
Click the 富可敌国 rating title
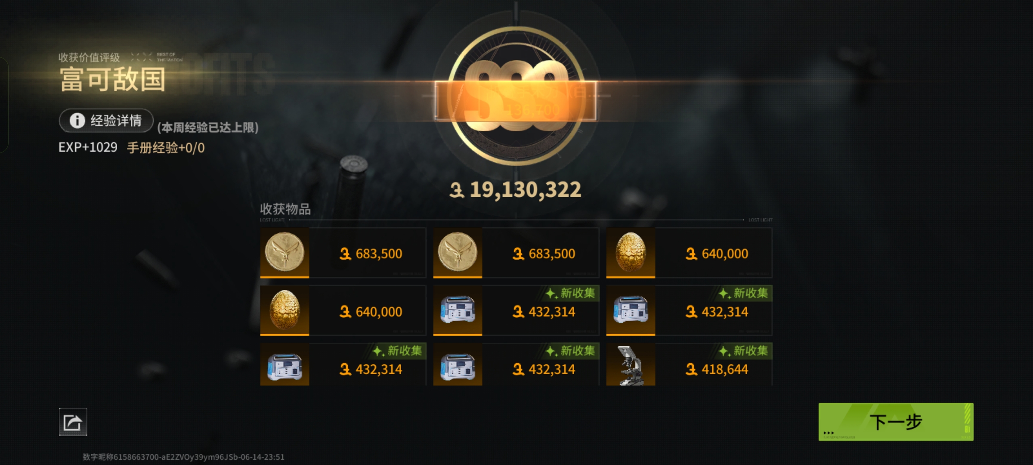coord(113,80)
